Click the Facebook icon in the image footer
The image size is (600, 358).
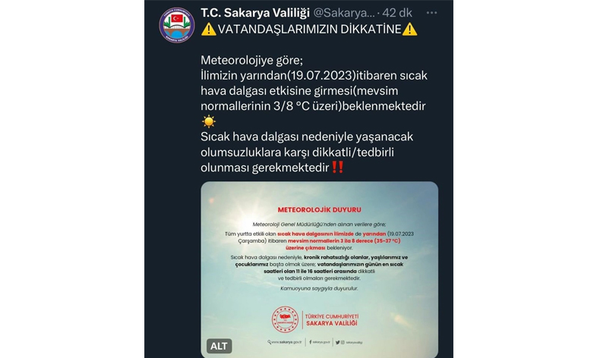coord(311,342)
